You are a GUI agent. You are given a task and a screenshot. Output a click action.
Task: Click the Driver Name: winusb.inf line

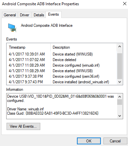(x=26, y=109)
